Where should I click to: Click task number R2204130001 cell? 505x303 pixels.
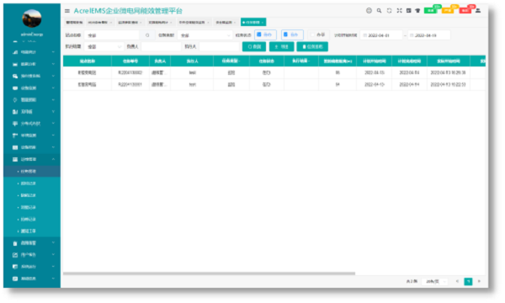(130, 85)
